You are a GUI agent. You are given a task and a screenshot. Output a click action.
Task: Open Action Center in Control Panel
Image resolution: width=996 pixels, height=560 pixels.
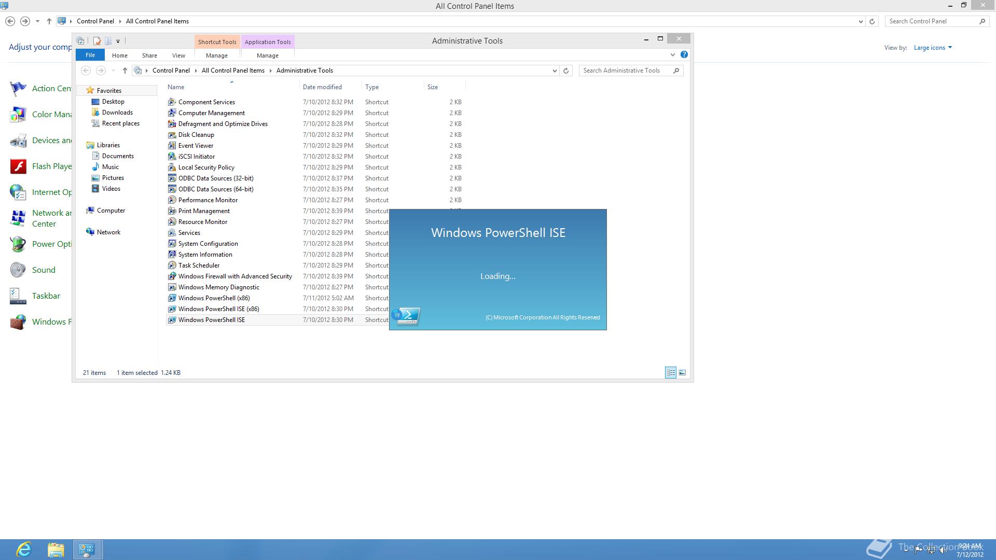(x=40, y=88)
